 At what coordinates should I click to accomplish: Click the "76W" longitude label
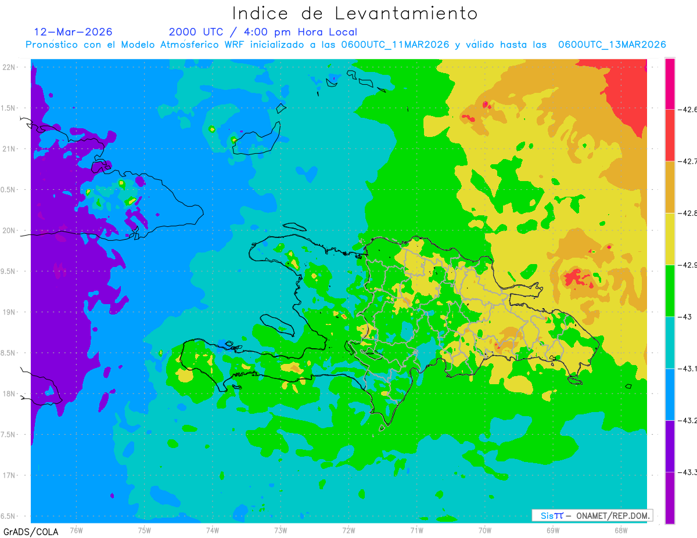[76, 530]
